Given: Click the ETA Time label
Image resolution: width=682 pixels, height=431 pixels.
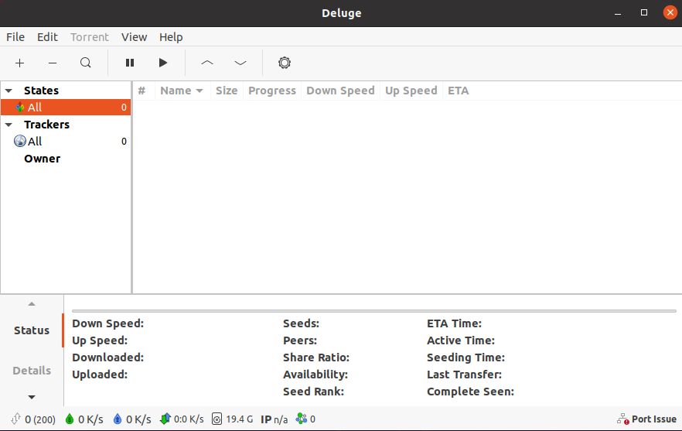Looking at the screenshot, I should tap(454, 323).
